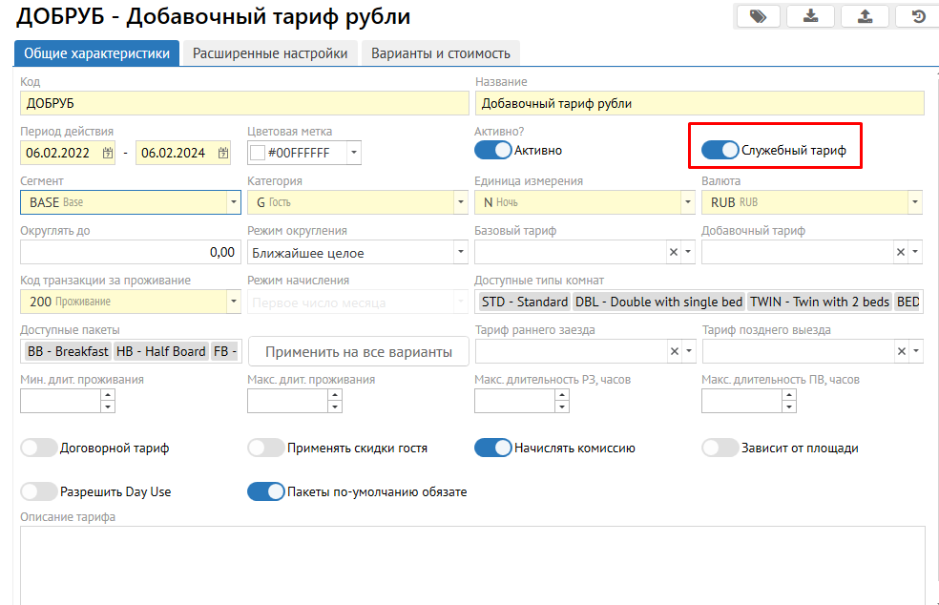Click Применить на все варианты button

point(359,352)
